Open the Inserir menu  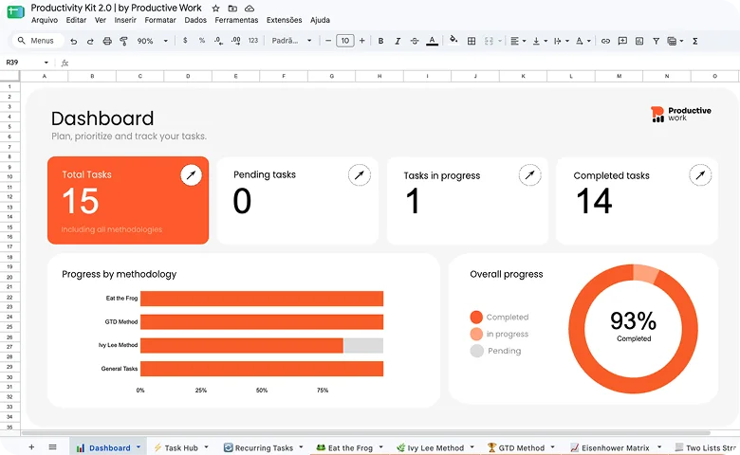point(125,20)
